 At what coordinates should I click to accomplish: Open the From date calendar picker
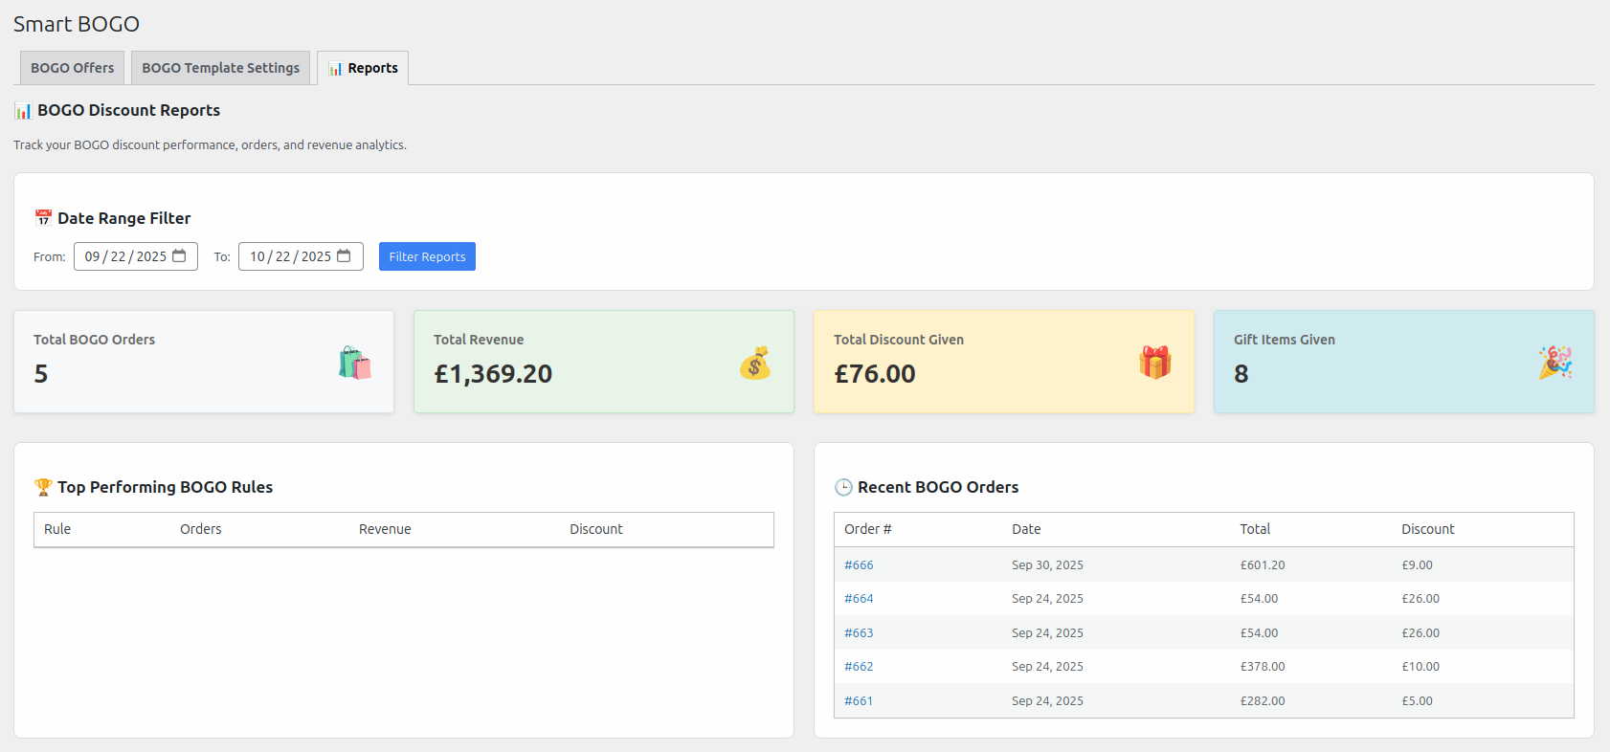179,256
